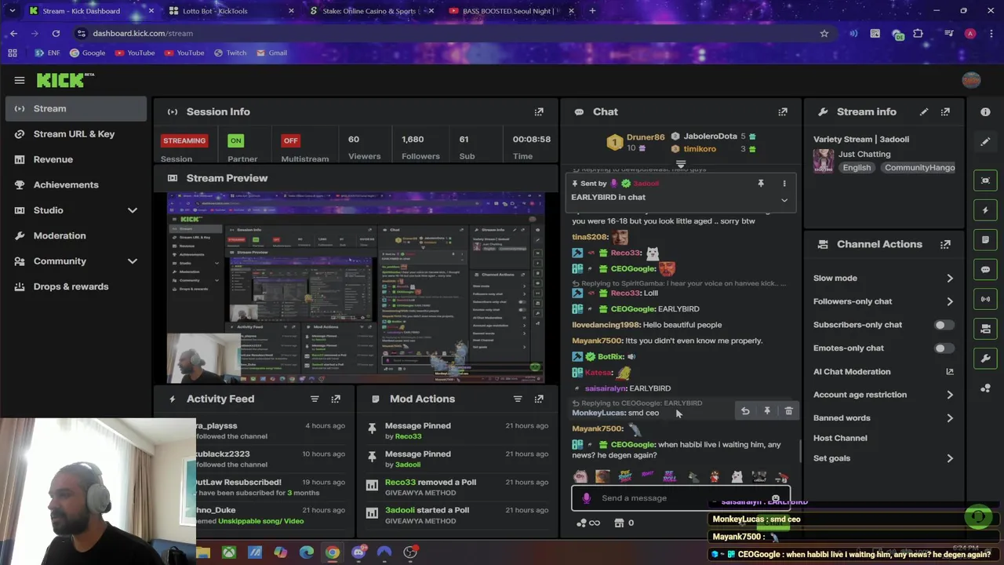Click Host Channel action
Viewport: 1004px width, 565px height.
(840, 438)
